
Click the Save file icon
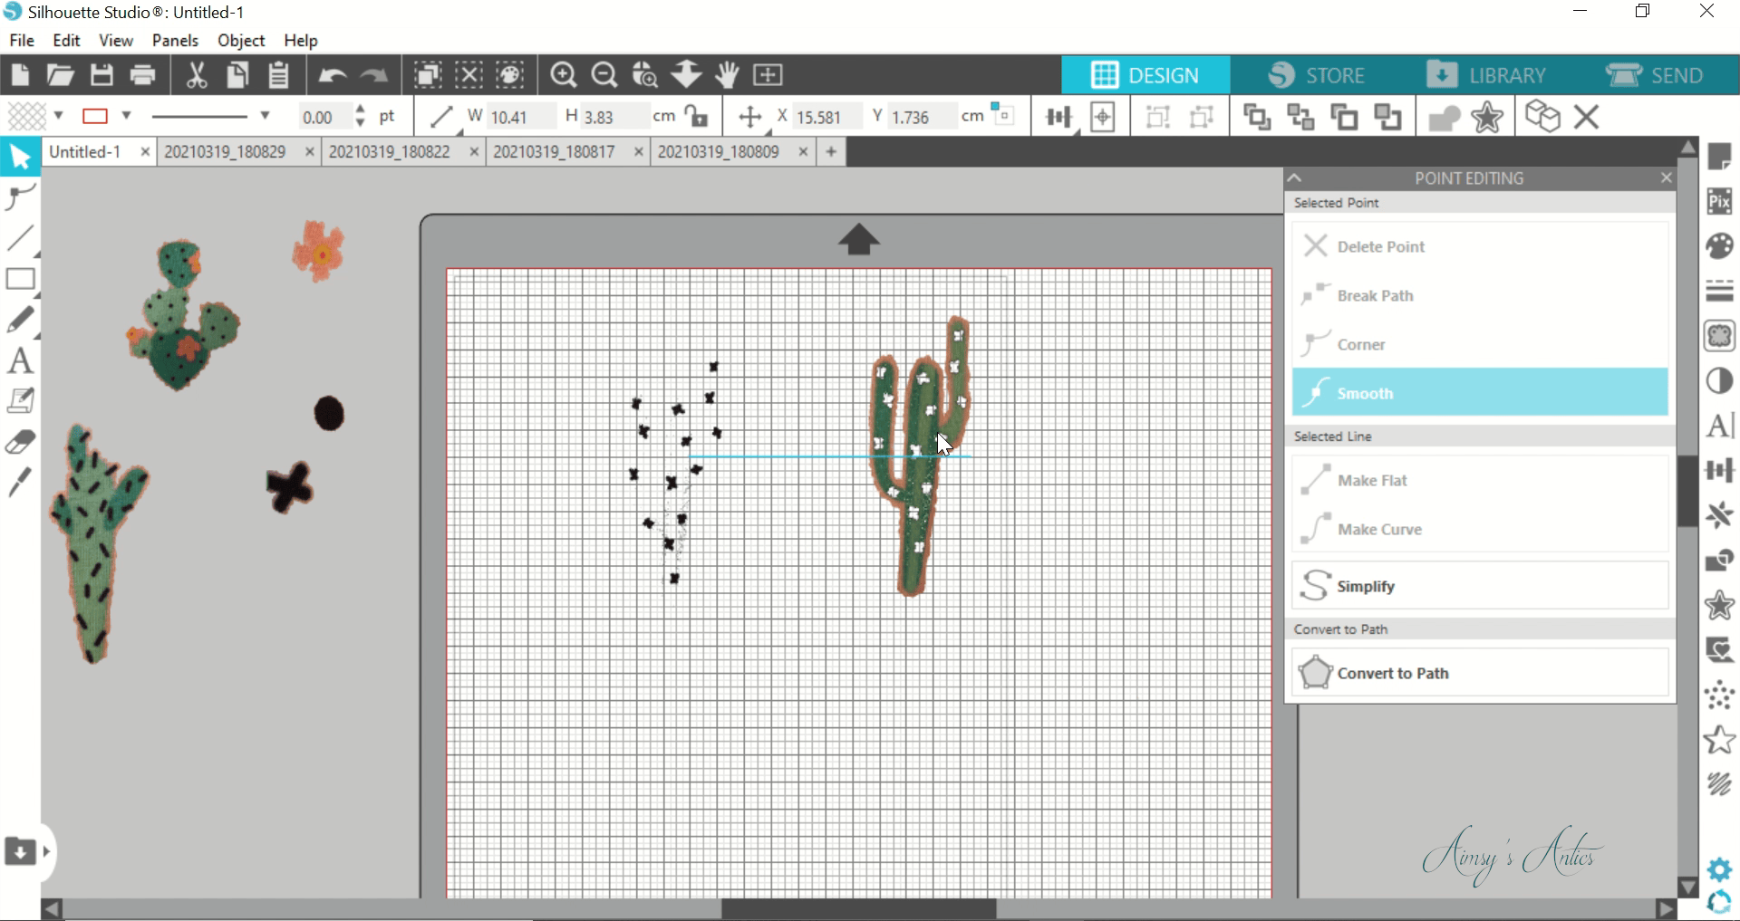pyautogui.click(x=101, y=75)
